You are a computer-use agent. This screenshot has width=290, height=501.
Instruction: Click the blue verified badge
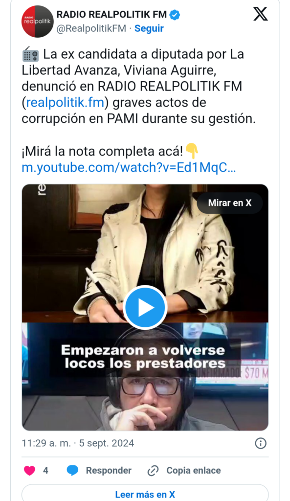click(x=175, y=15)
